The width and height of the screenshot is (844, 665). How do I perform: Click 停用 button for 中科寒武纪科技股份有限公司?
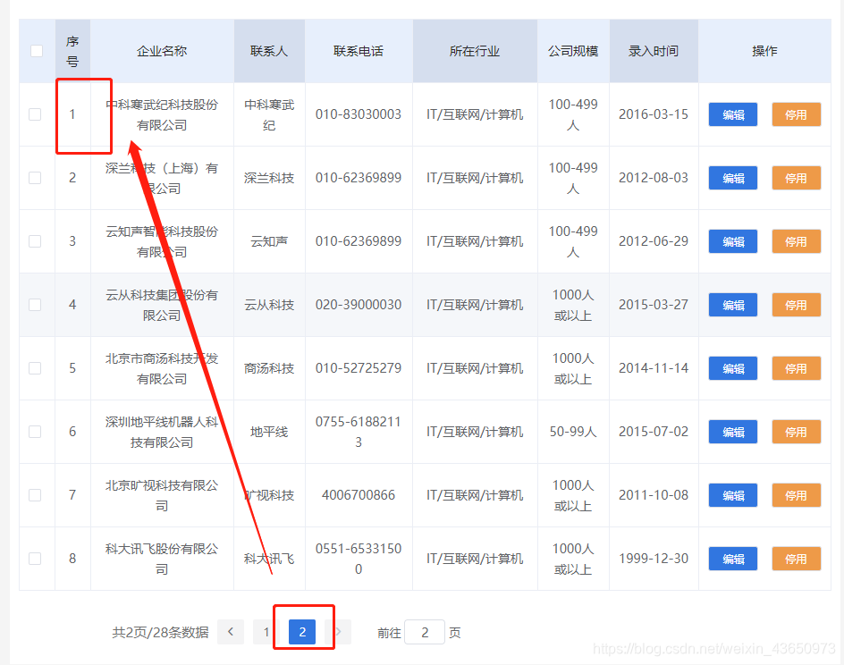tap(796, 114)
